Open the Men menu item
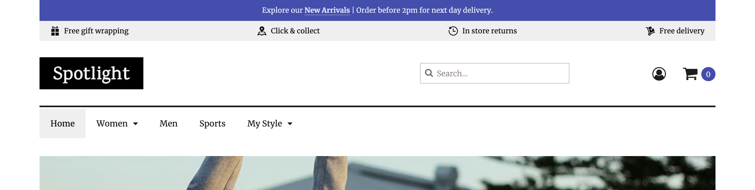 (x=168, y=123)
